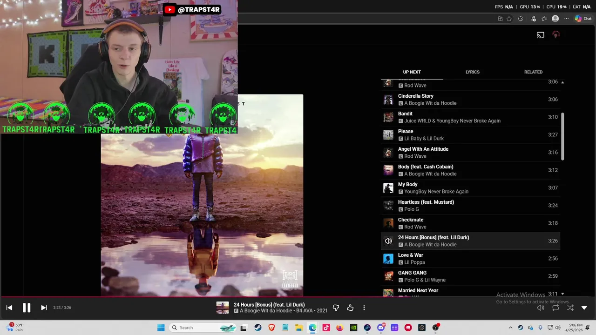Open system volume in the tray
Viewport: 596px width, 335px height.
558,328
